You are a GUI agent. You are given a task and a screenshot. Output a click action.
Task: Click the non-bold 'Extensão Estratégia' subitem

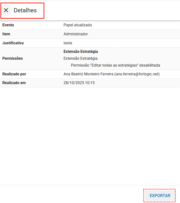pos(81,58)
